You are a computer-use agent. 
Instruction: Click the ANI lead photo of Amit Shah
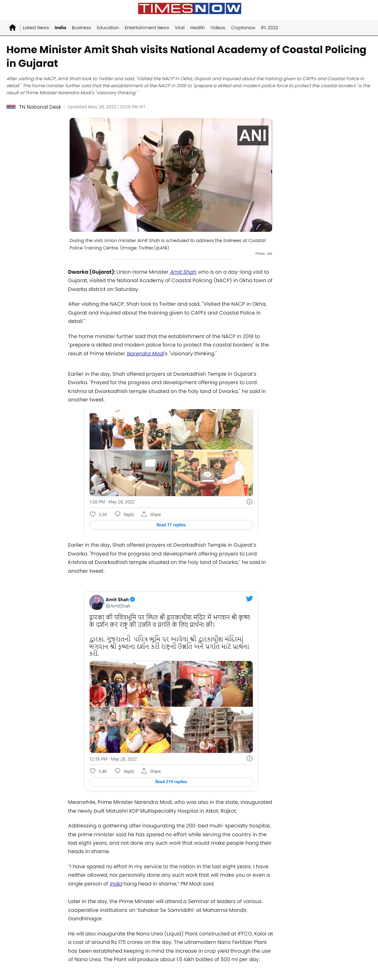[x=171, y=174]
